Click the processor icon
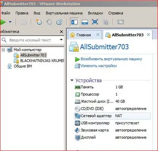This screenshot has height=151, width=158. click(78, 94)
